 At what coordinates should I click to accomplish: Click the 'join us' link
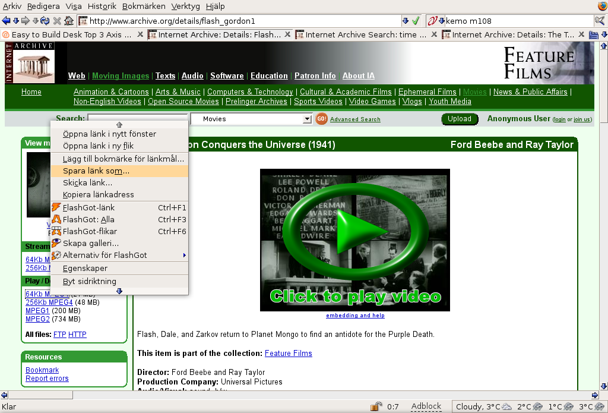[x=582, y=119]
